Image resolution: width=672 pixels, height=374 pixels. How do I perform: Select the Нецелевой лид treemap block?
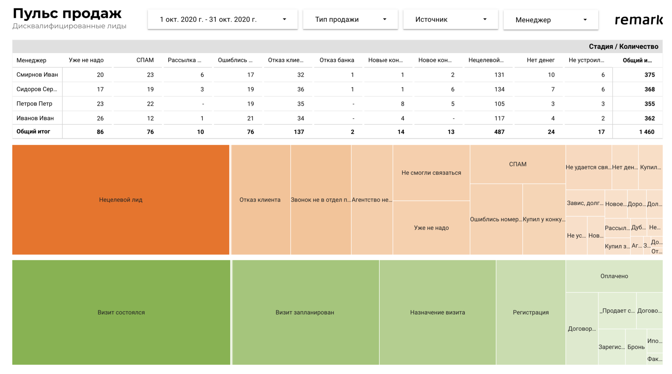121,200
